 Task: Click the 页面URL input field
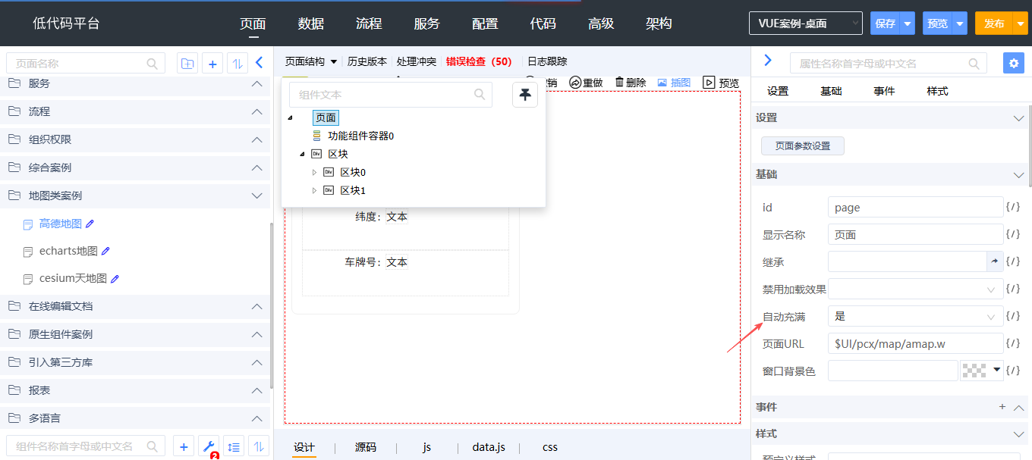pyautogui.click(x=915, y=343)
